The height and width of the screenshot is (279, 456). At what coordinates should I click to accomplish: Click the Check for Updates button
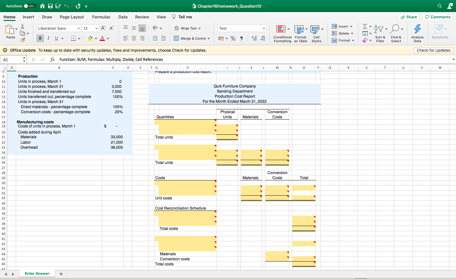tap(433, 50)
